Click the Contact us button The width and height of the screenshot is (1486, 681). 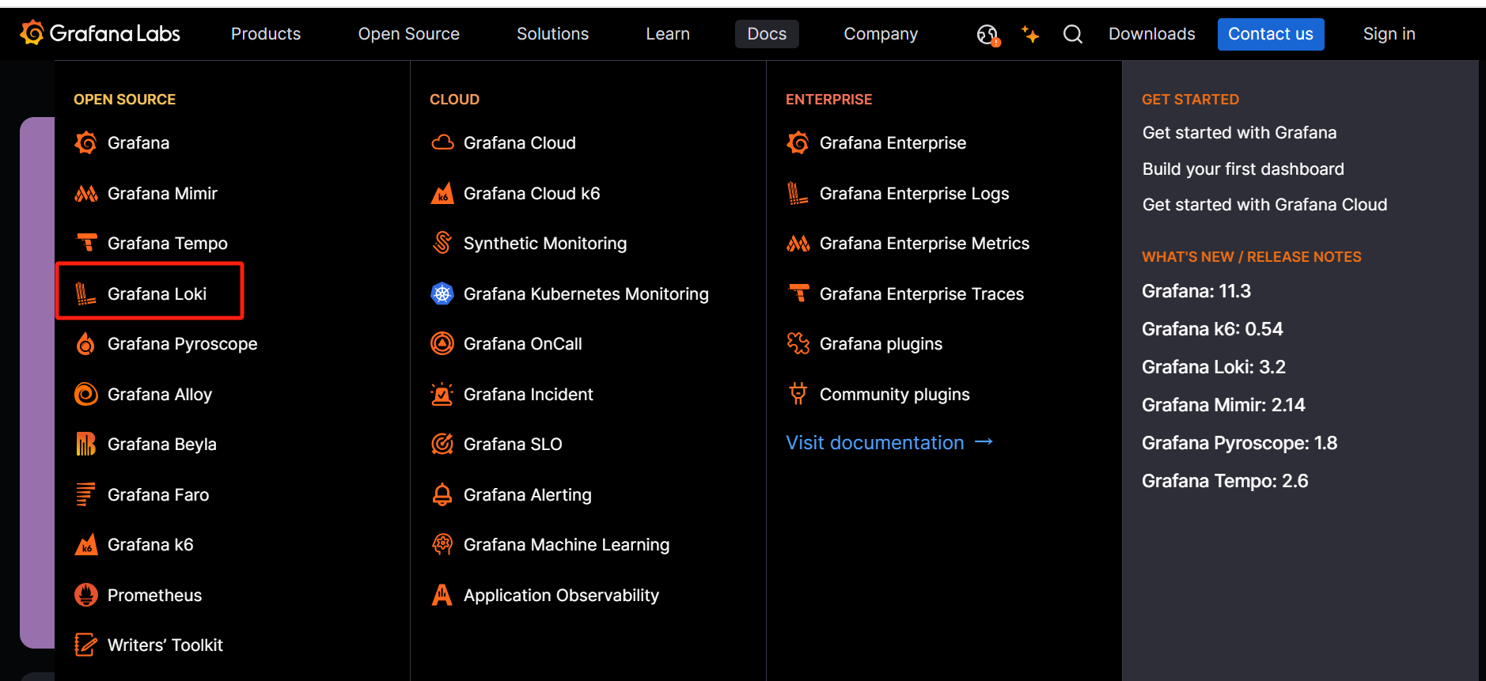coord(1271,34)
